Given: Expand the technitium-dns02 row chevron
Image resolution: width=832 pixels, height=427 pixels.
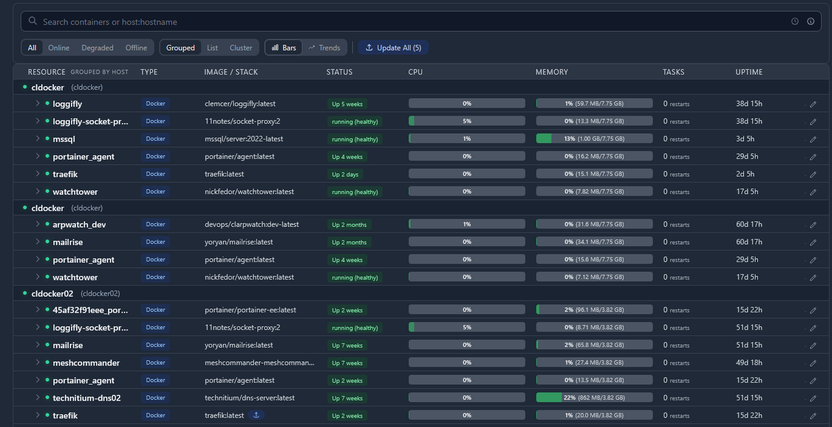Looking at the screenshot, I should click(x=37, y=398).
